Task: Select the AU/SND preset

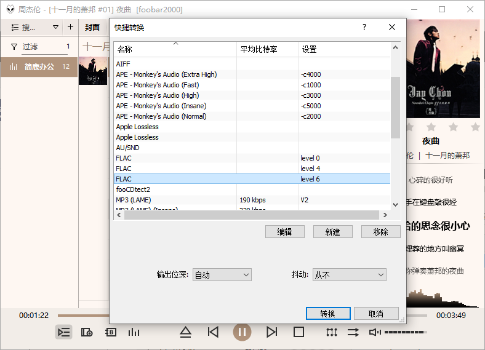Action: point(252,148)
